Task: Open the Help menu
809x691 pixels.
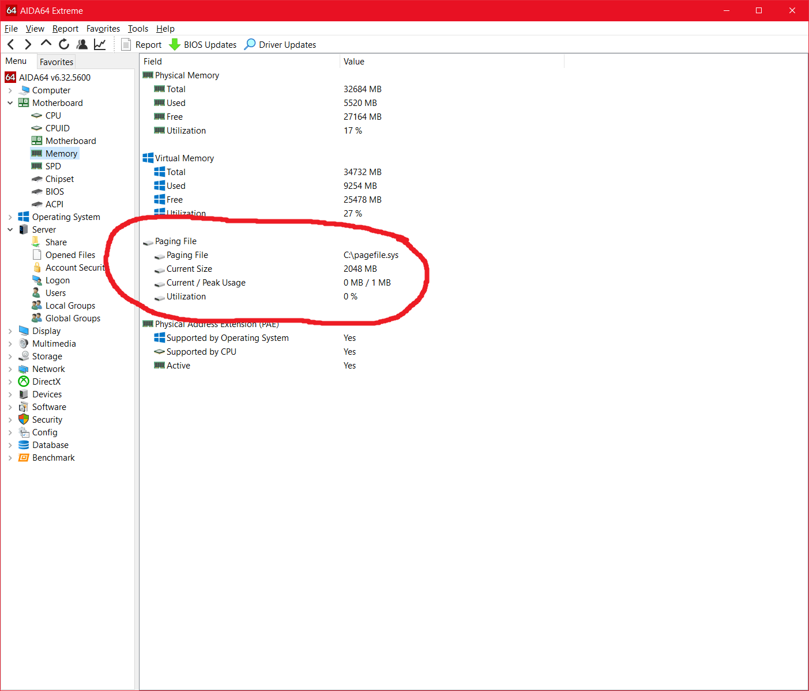Action: point(165,28)
